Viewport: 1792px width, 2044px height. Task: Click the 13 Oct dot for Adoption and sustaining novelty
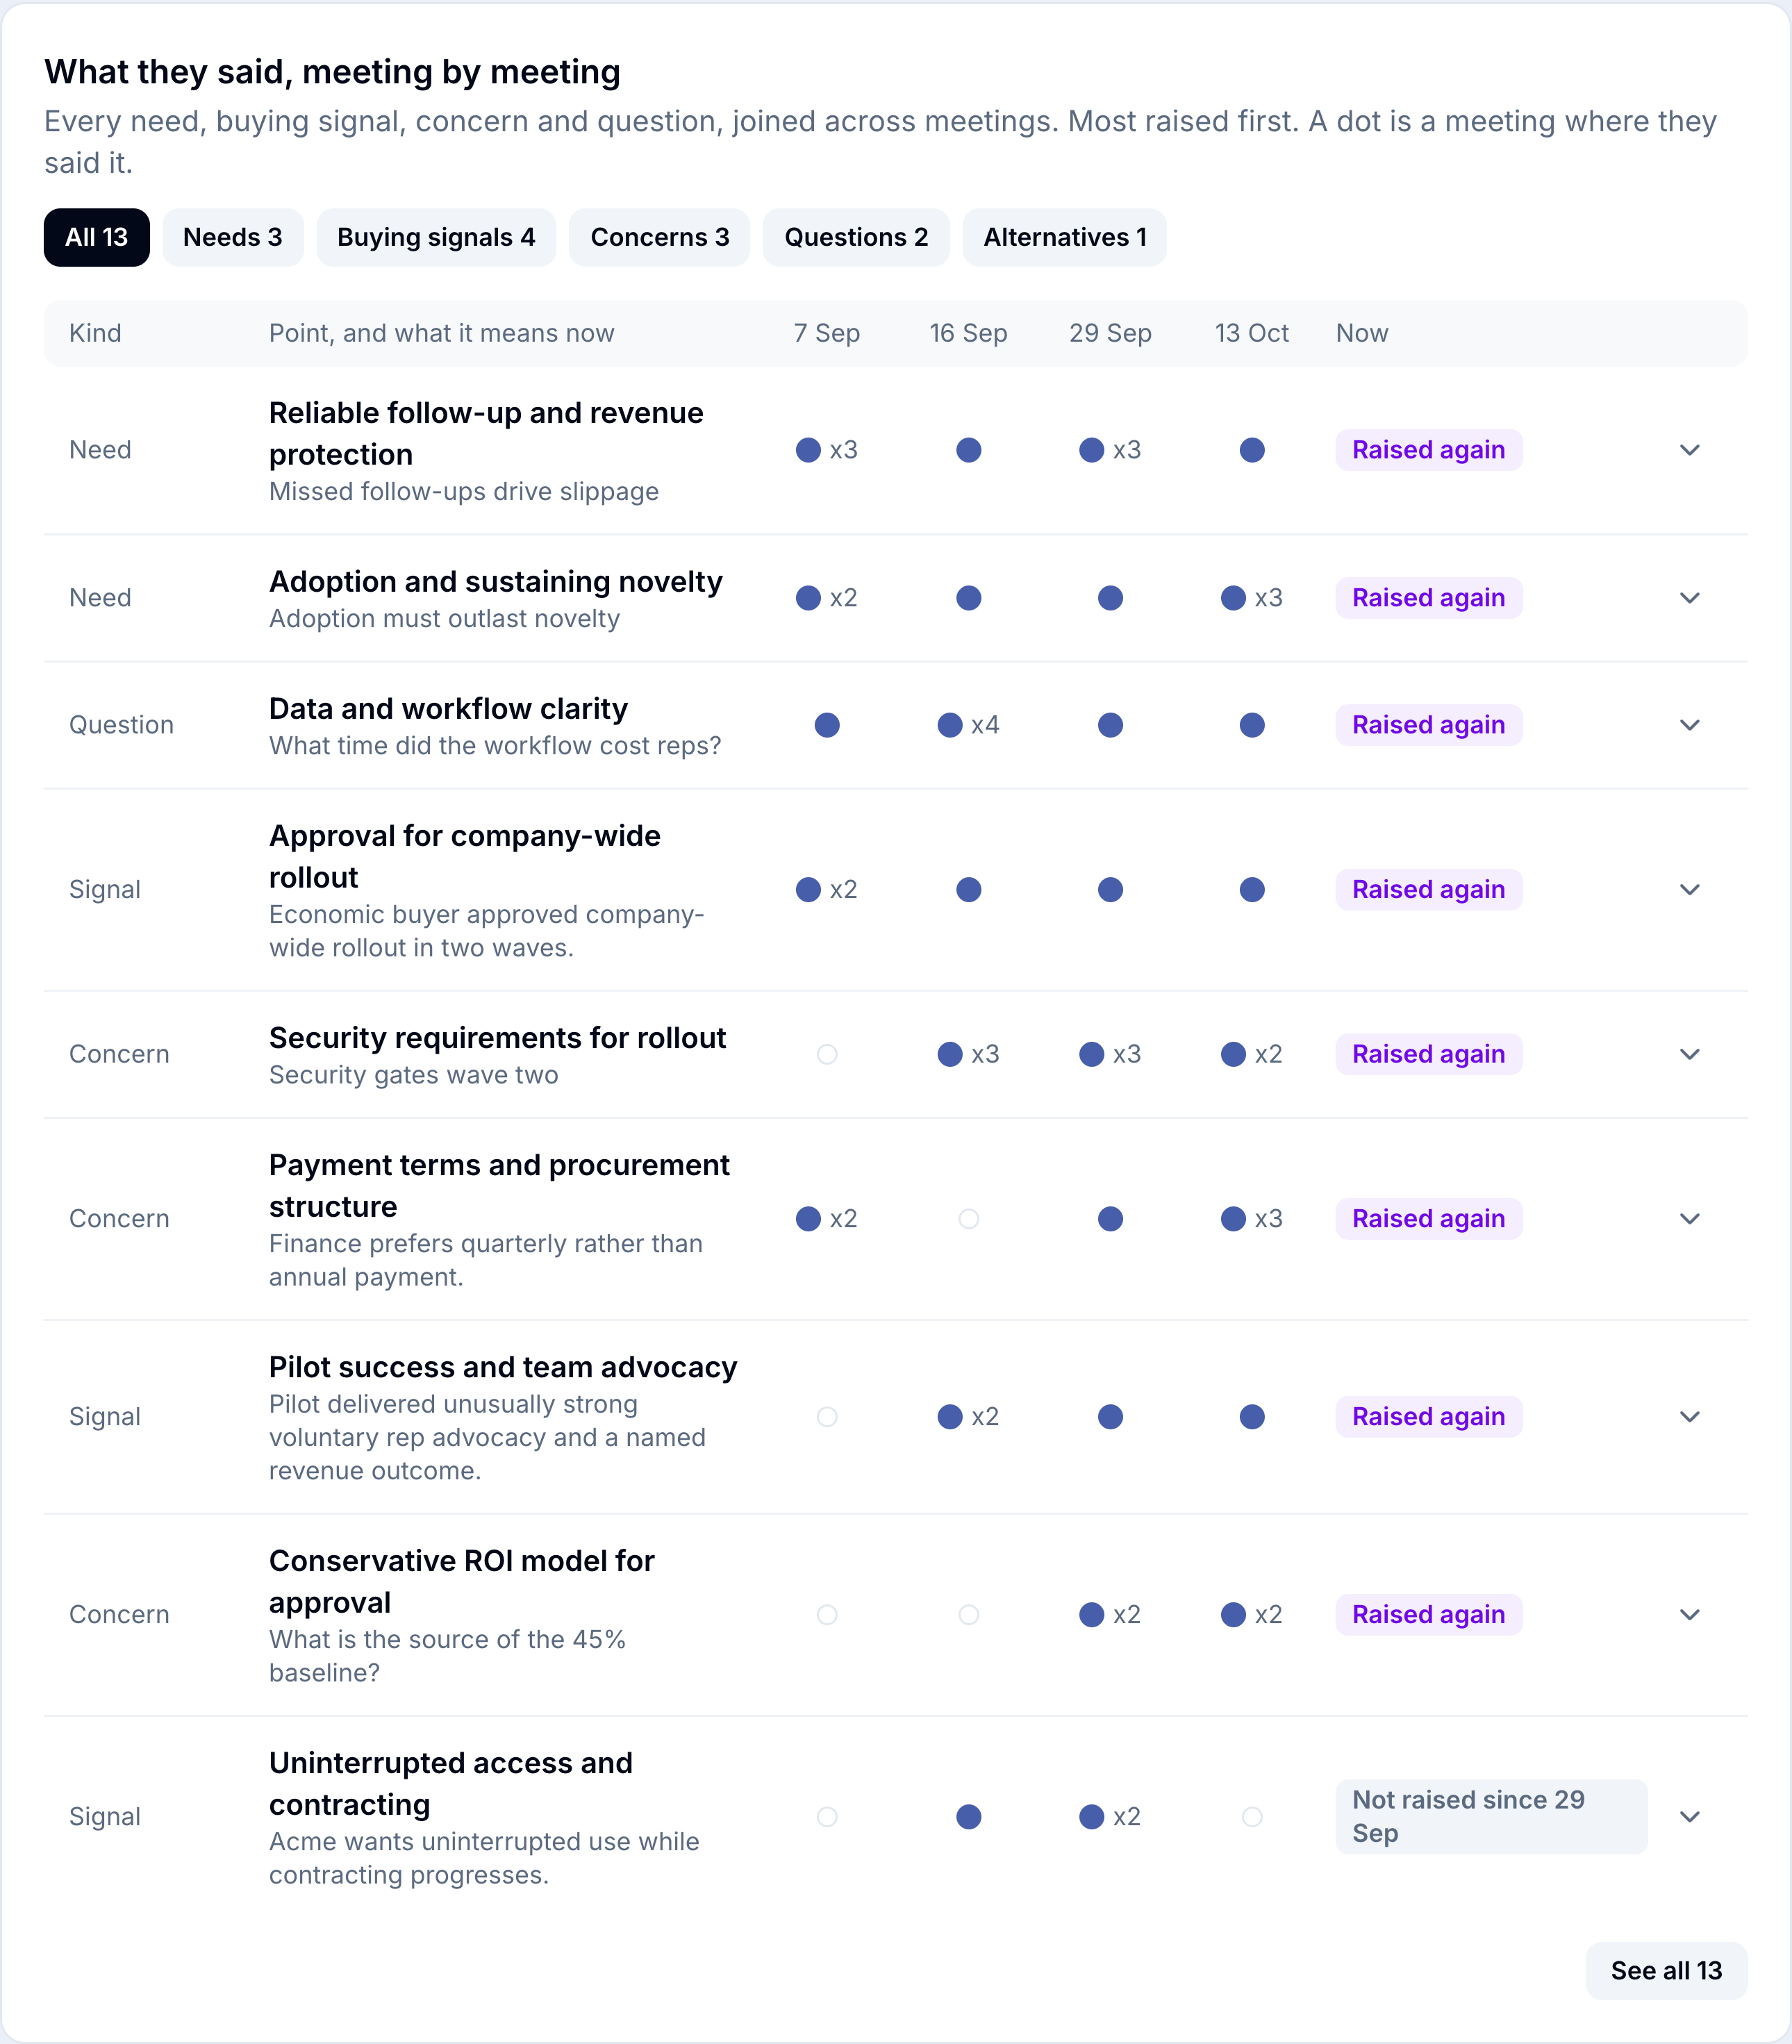pyautogui.click(x=1233, y=598)
